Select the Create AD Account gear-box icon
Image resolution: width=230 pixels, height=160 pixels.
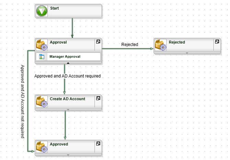[42, 102]
